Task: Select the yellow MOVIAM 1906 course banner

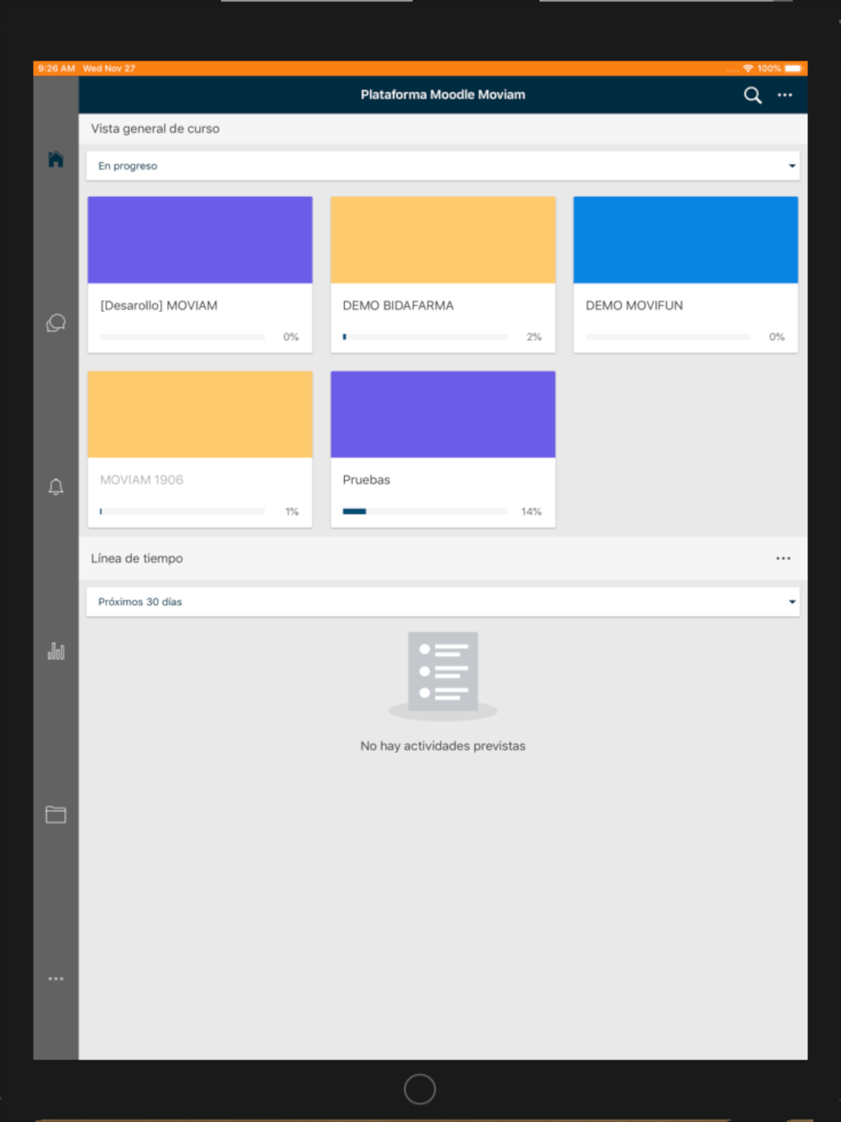Action: (200, 415)
